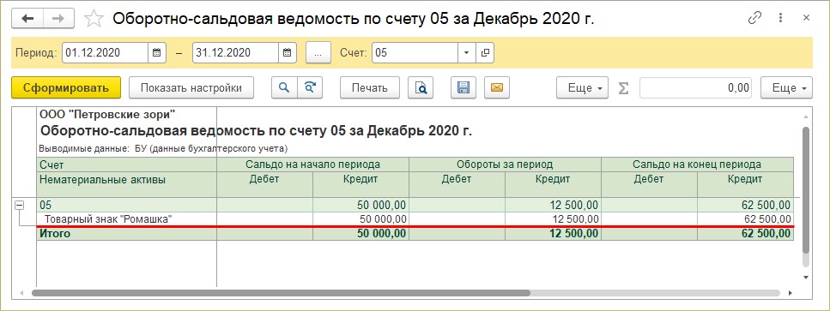Add report to favorites with star icon

[94, 19]
